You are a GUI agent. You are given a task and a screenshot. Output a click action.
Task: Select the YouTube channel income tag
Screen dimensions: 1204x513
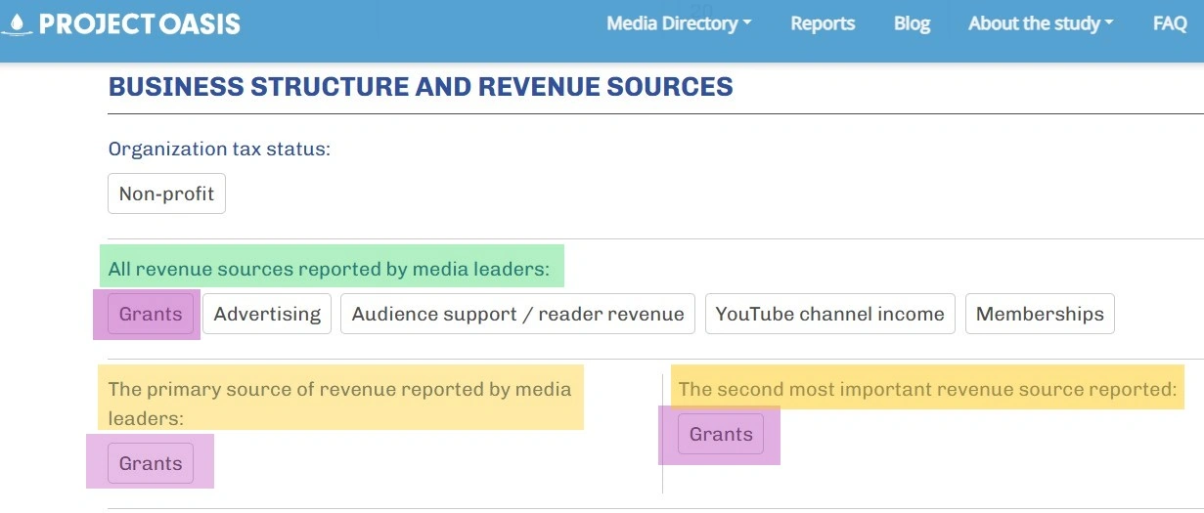click(x=829, y=314)
